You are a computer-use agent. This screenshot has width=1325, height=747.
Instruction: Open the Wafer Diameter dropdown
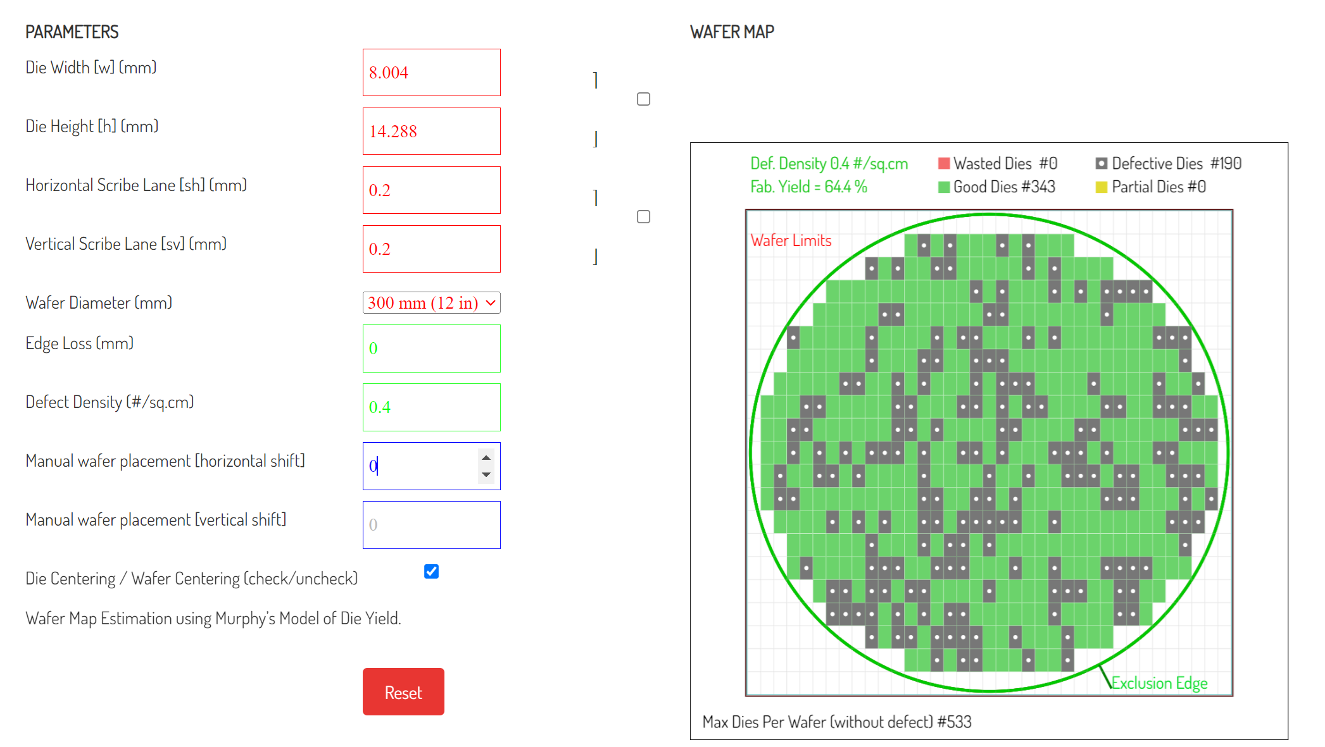[x=431, y=302]
